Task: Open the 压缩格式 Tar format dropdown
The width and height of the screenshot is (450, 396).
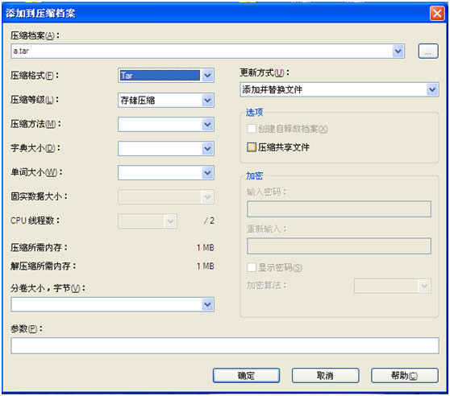Action: [166, 76]
